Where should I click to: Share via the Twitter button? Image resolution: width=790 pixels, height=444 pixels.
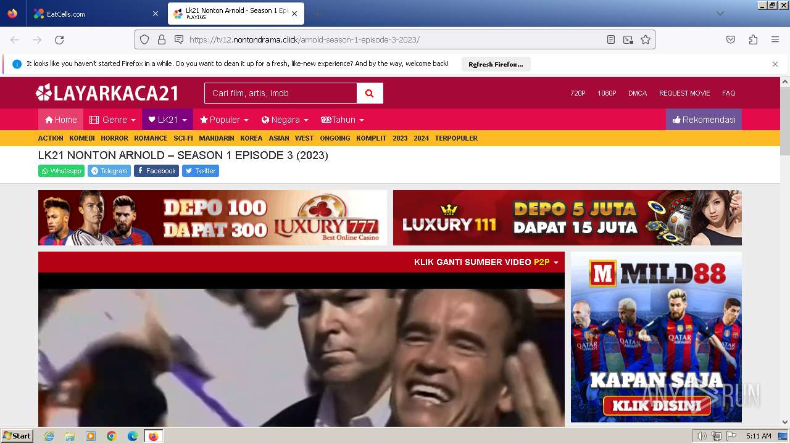pyautogui.click(x=201, y=171)
